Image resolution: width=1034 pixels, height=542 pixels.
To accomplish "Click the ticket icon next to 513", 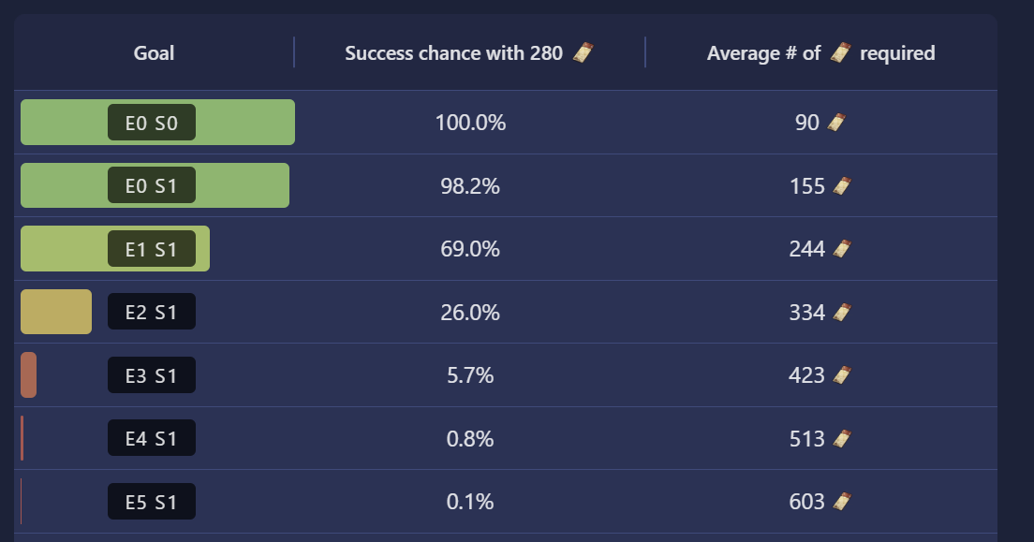I will point(841,439).
